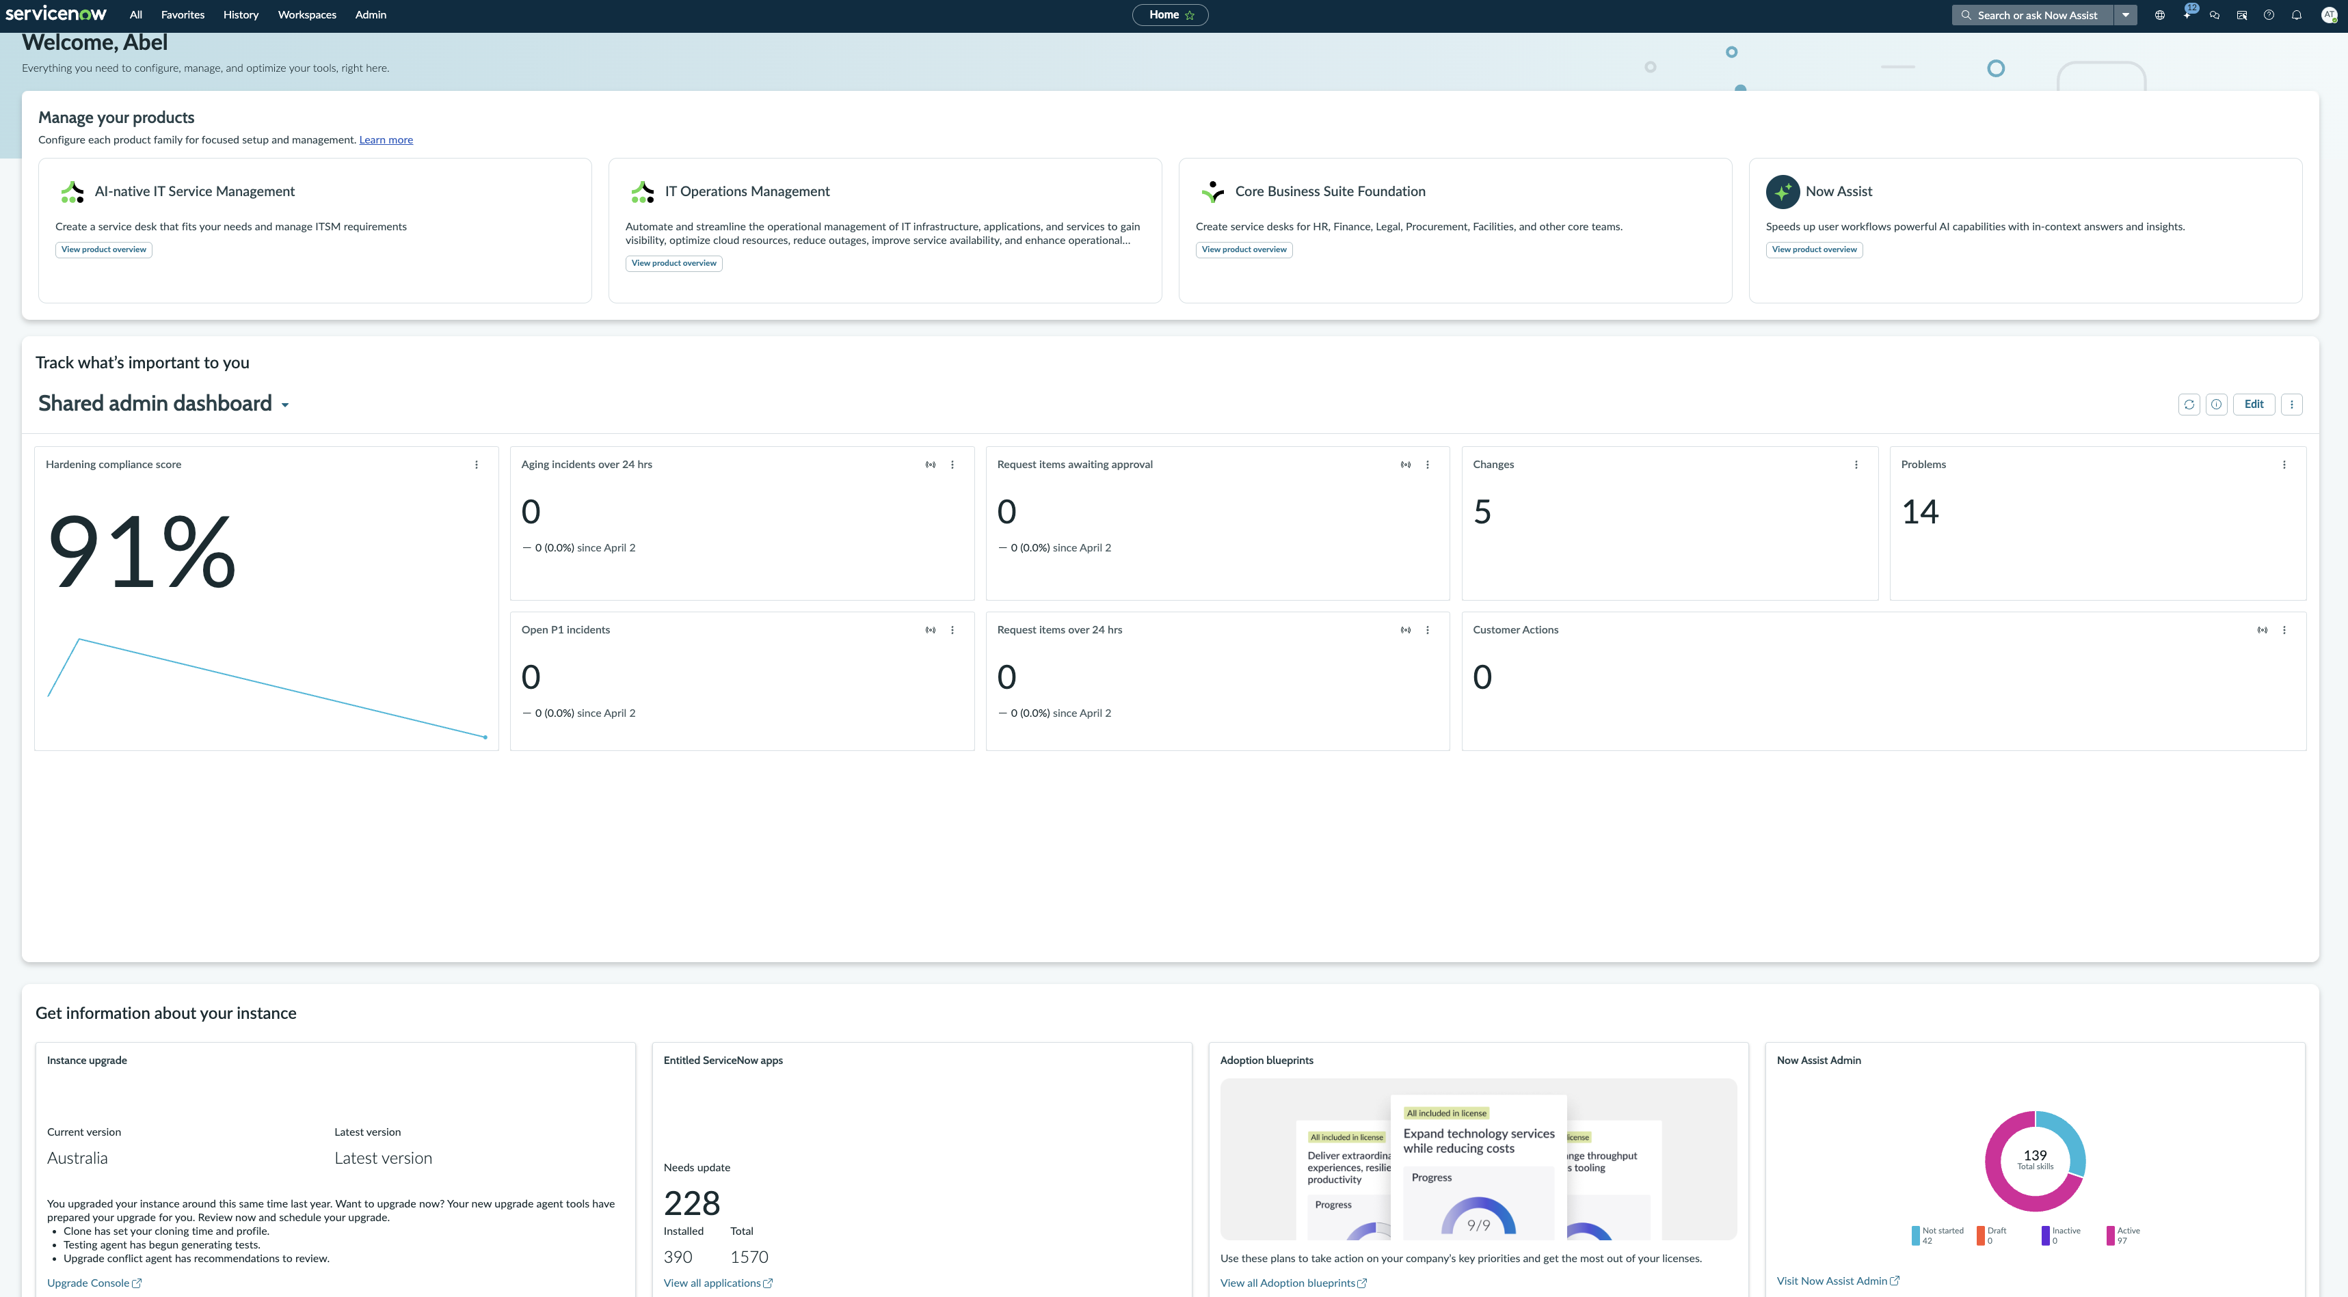
Task: Open Visit Now Assist Admin link
Action: (1837, 1281)
